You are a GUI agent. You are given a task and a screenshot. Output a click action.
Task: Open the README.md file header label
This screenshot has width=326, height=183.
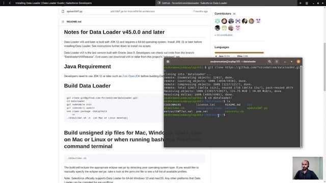[x=74, y=21]
